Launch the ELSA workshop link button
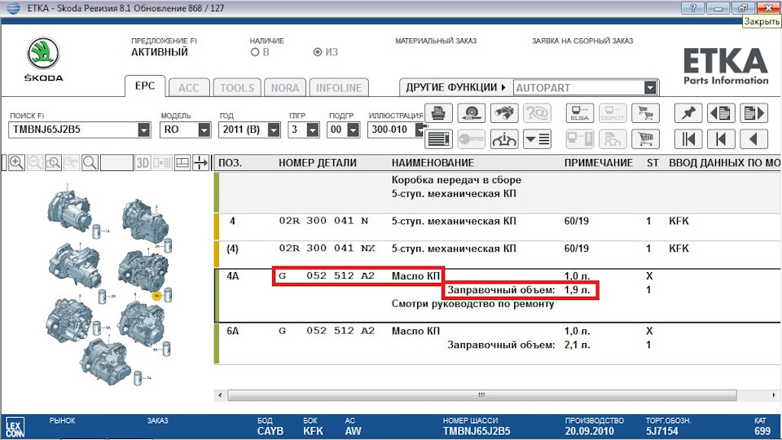The image size is (782, 440). [579, 113]
